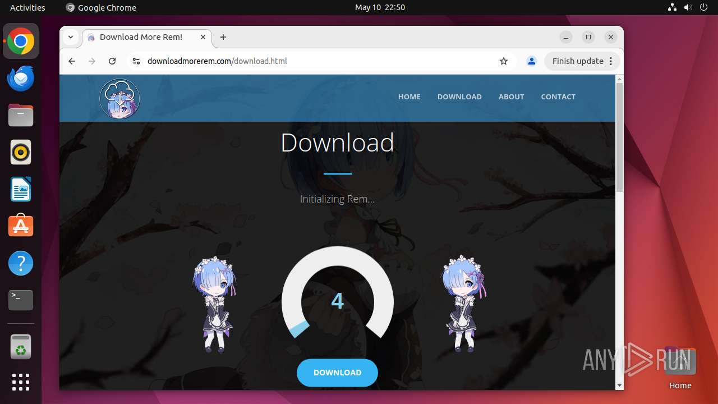Launch LibreOffice Writer from the dock
Image resolution: width=718 pixels, height=404 pixels.
(x=21, y=189)
